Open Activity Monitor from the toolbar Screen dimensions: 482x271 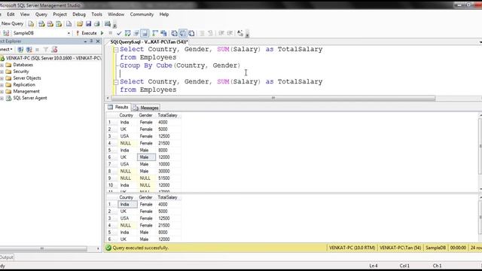(x=107, y=24)
